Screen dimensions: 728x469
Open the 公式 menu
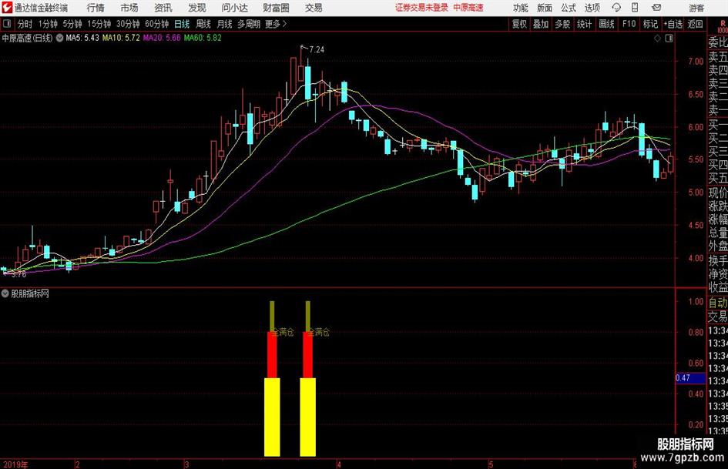pyautogui.click(x=569, y=8)
